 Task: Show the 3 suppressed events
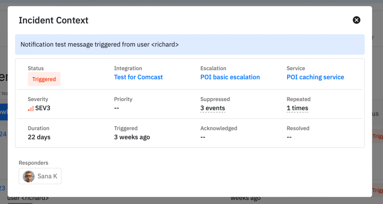pos(212,108)
